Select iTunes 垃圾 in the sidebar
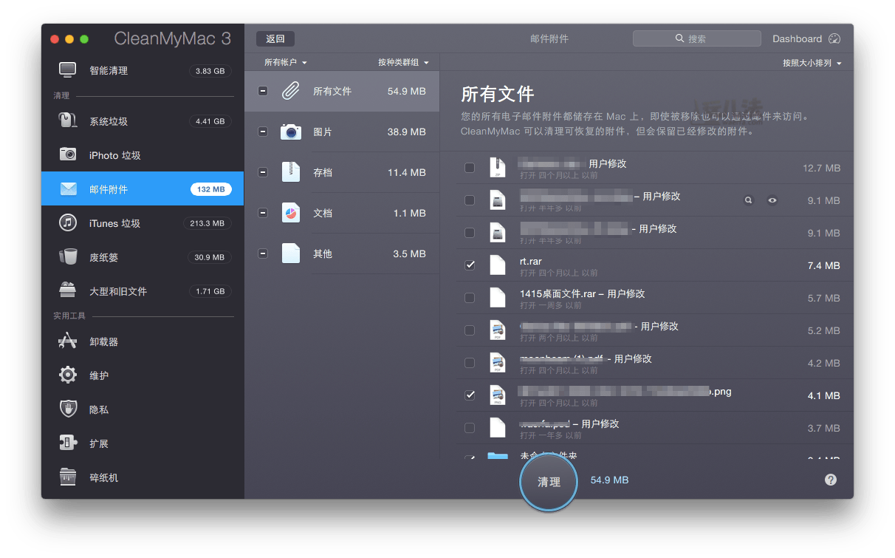This screenshot has width=895, height=558. pos(143,222)
